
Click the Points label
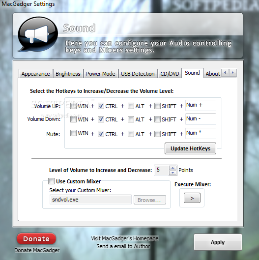pos(186,170)
